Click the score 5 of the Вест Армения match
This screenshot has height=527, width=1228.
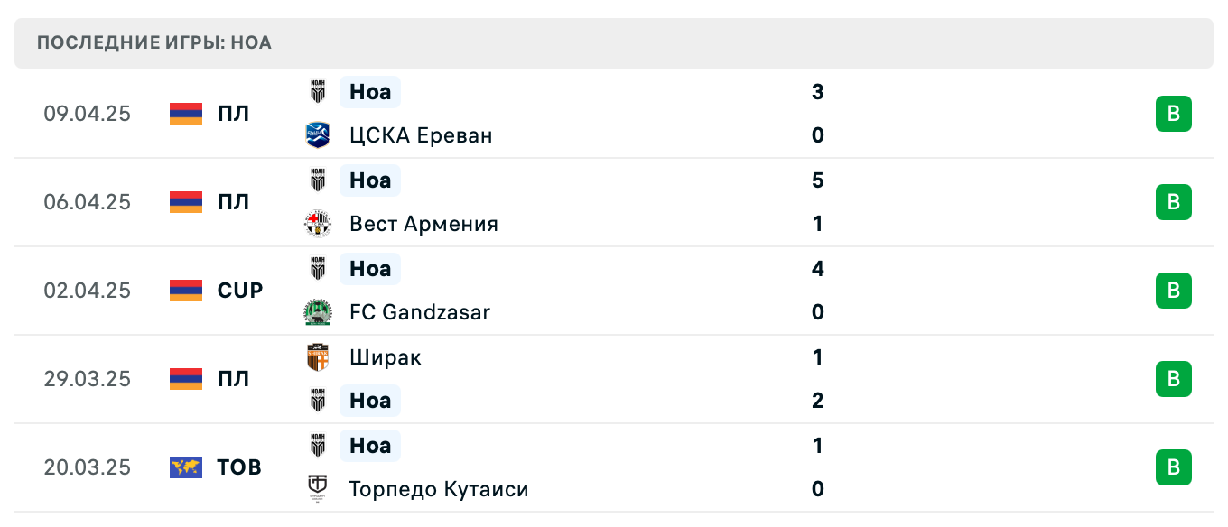click(817, 180)
